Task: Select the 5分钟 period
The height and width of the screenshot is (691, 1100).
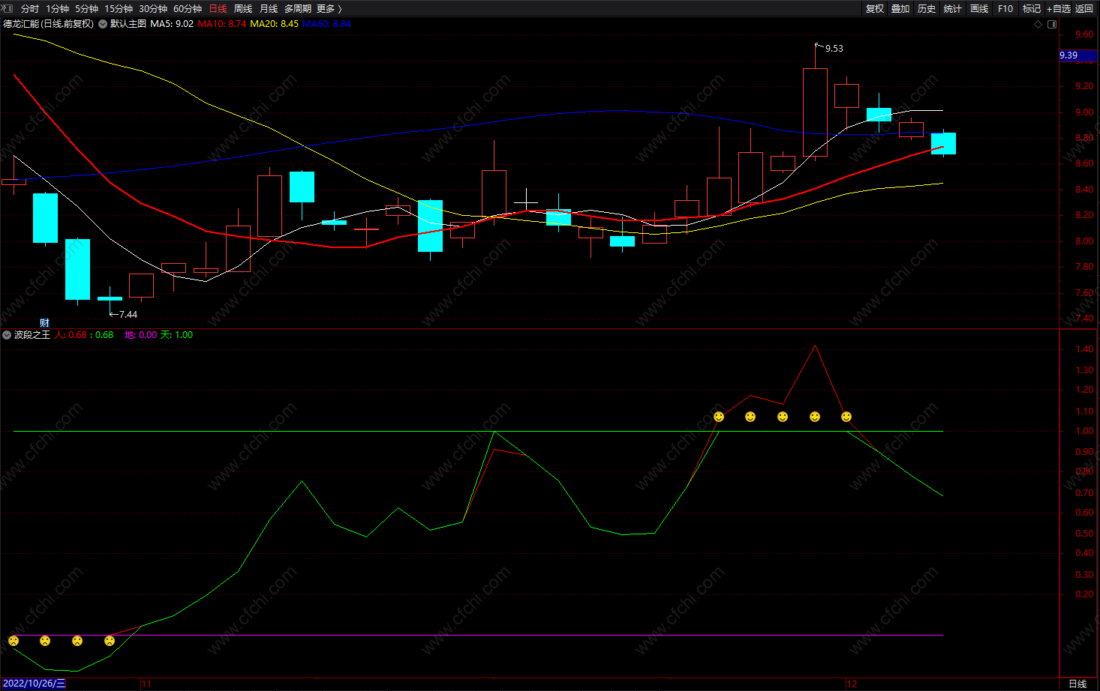Action: click(x=86, y=9)
